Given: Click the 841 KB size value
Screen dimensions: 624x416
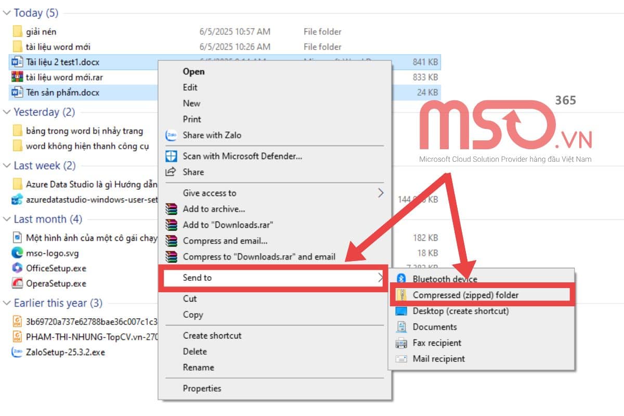Looking at the screenshot, I should [x=425, y=62].
